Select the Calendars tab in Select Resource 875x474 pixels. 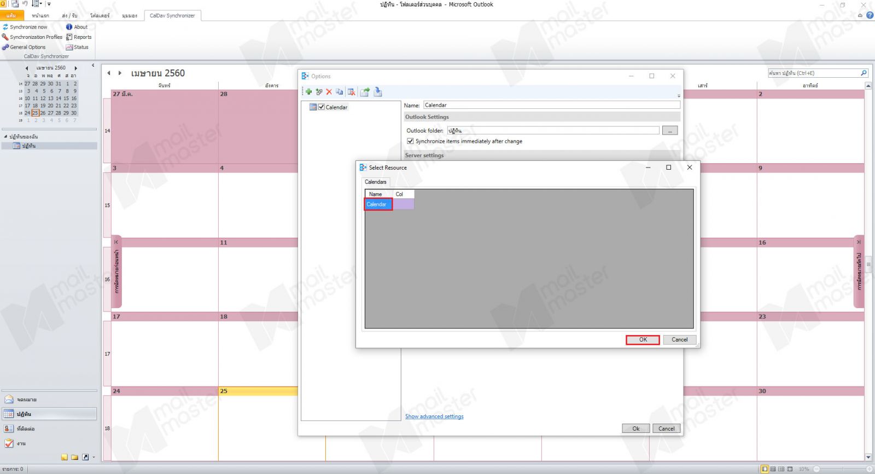(x=376, y=182)
